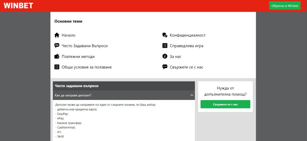The width and height of the screenshot is (307, 141).
Task: Open the Начало topic link
Action: pos(68,35)
